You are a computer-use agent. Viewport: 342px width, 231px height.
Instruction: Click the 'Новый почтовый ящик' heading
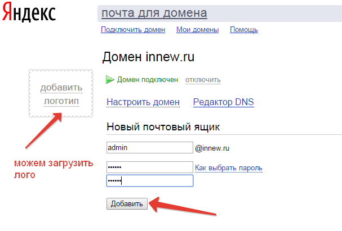click(163, 127)
